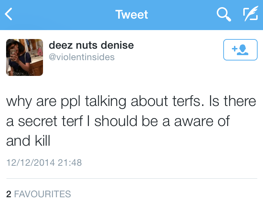Open the 'deez nuts denise' profile name
Image resolution: width=263 pixels, height=208 pixels.
point(91,45)
